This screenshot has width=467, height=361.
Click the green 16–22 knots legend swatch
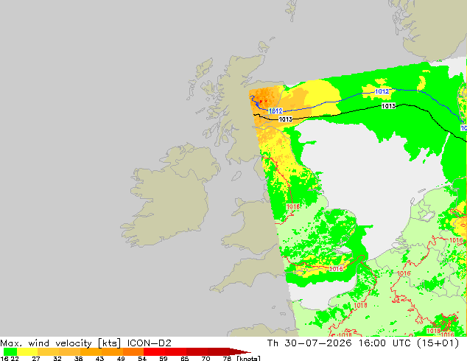point(10,351)
